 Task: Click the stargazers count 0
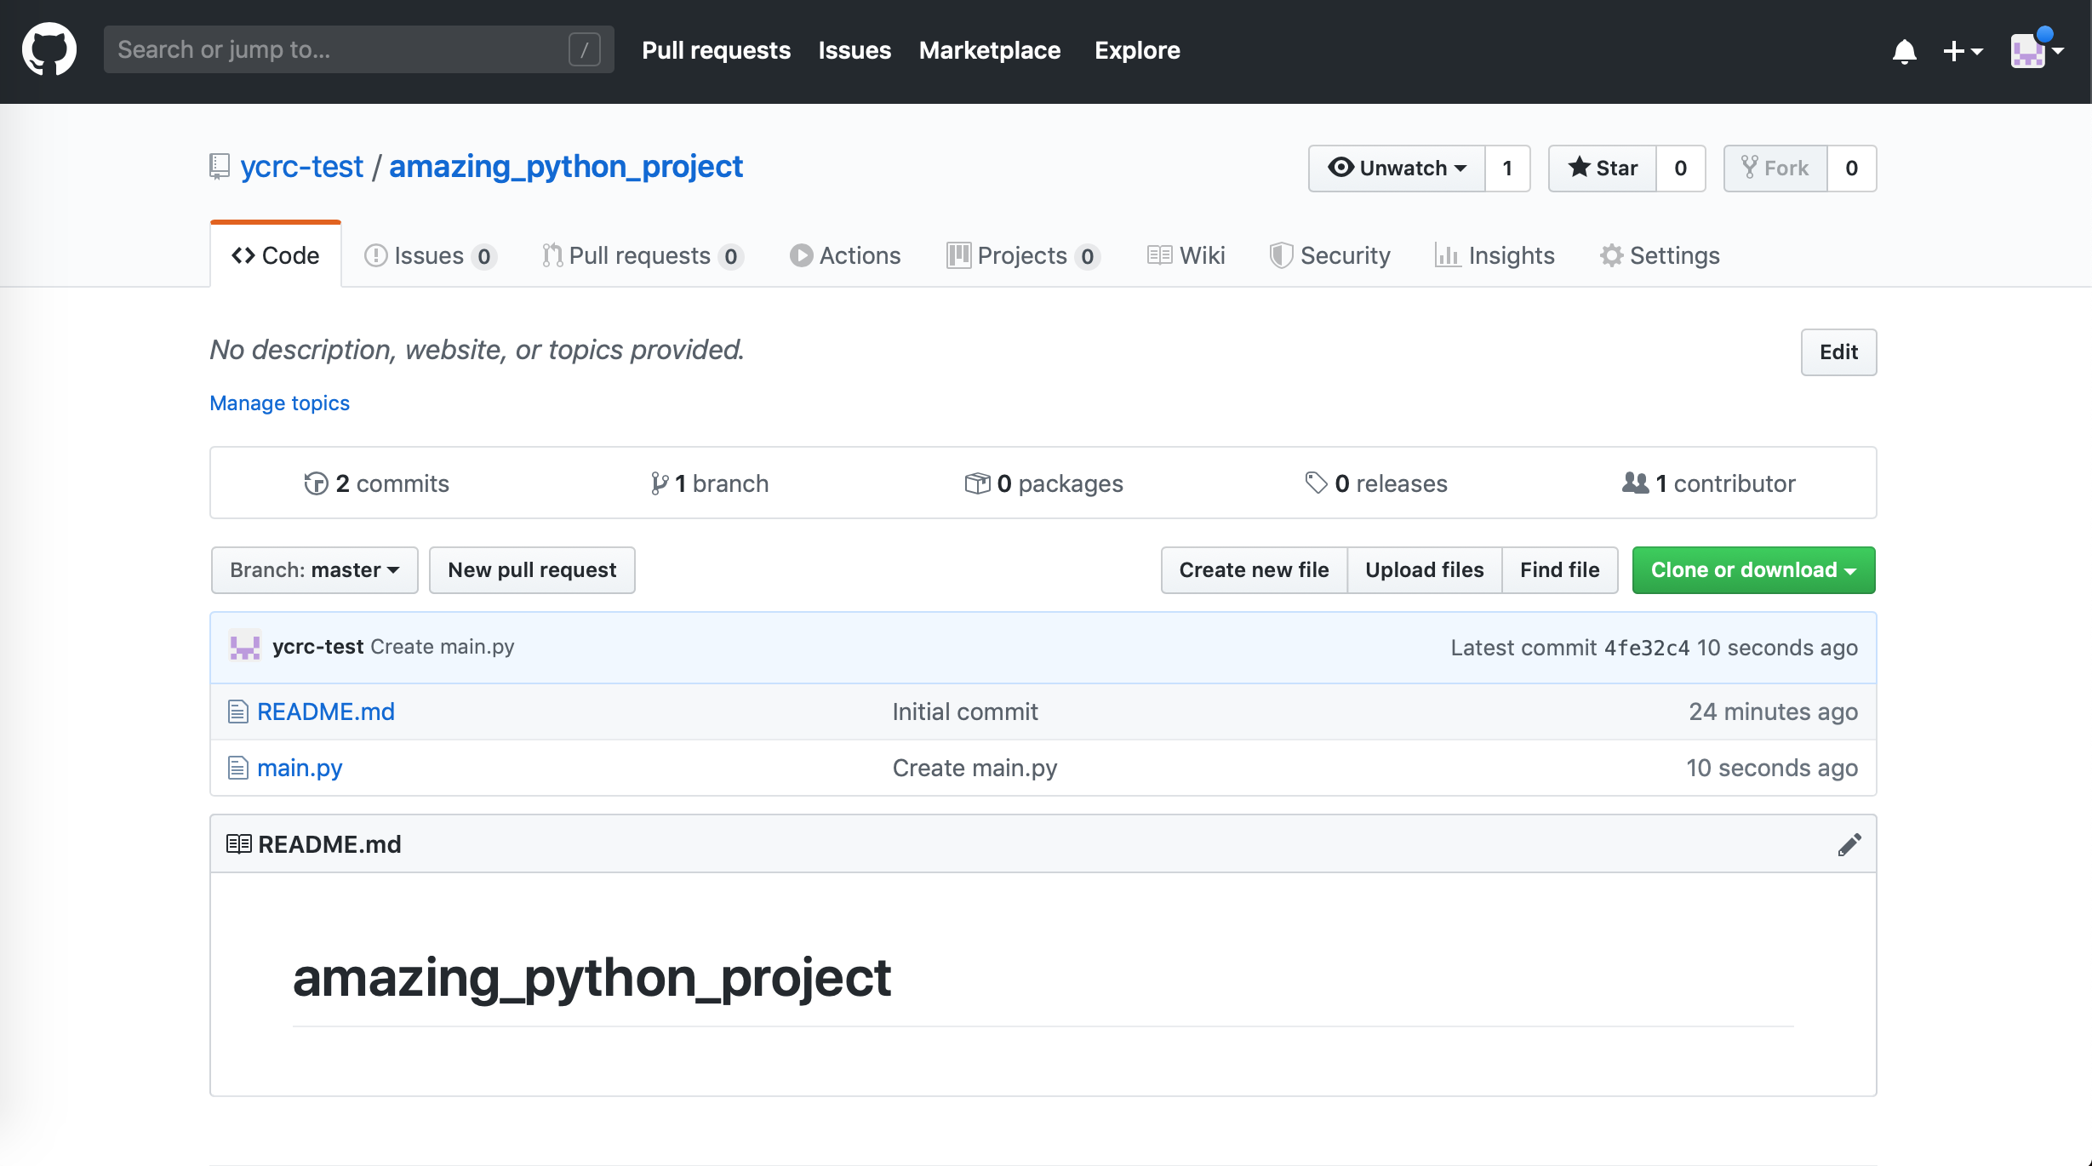pos(1681,169)
